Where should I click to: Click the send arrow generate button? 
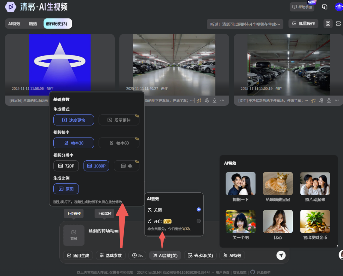[281, 255]
